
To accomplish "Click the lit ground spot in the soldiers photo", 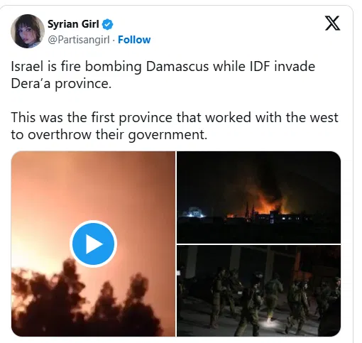I will [x=270, y=322].
